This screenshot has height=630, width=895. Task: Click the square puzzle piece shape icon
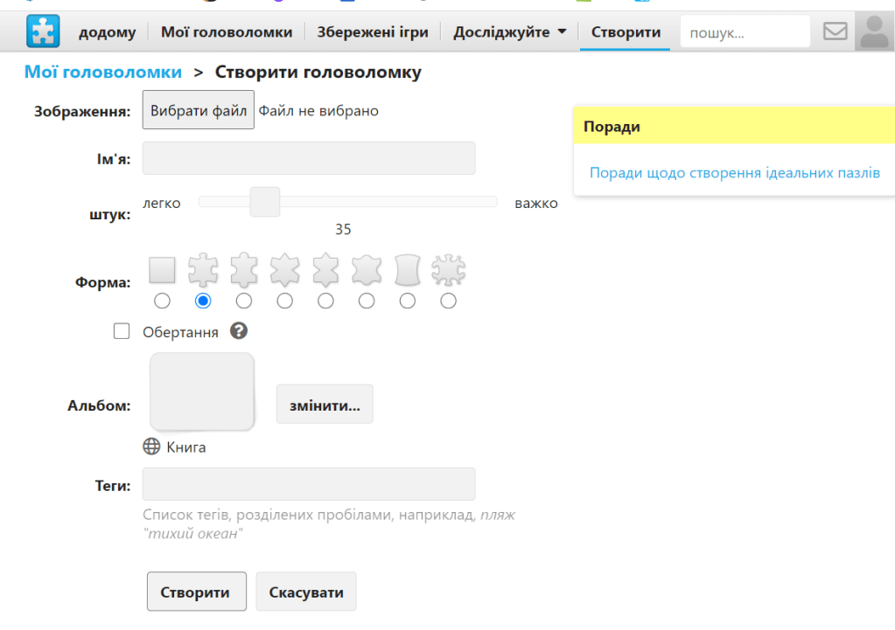(x=162, y=270)
